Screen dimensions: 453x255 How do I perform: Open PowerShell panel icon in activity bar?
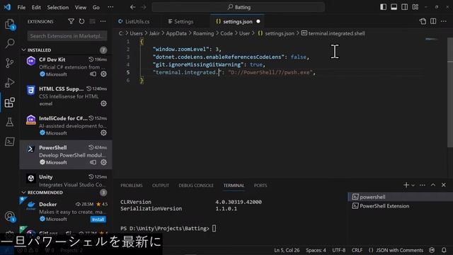point(9,142)
